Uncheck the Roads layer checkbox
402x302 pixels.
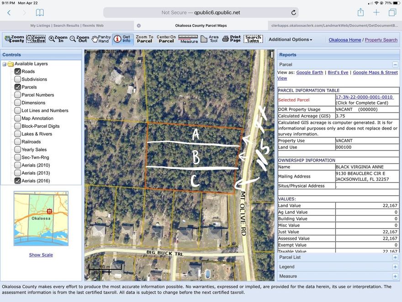18,71
